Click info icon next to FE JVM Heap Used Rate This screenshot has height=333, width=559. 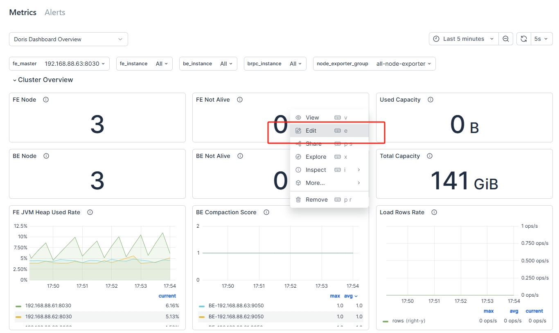point(90,212)
